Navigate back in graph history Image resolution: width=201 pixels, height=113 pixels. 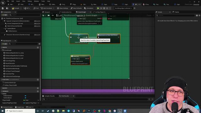49,15
